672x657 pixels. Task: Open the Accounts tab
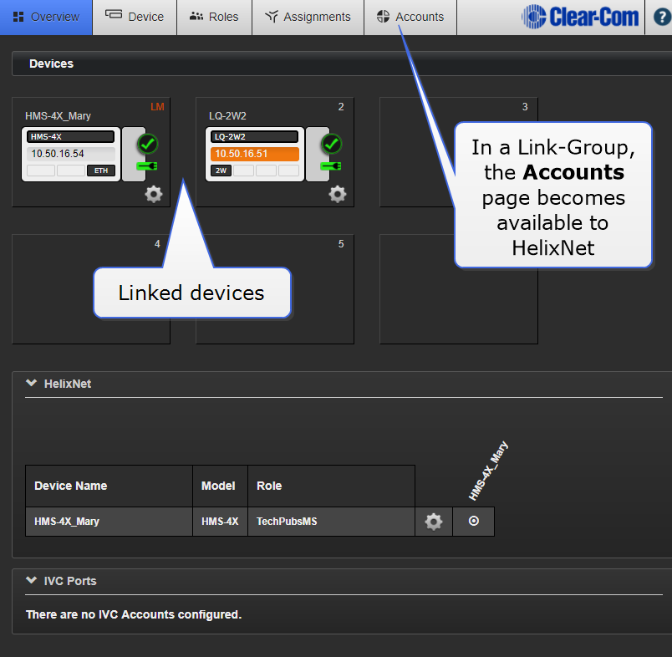(x=410, y=17)
